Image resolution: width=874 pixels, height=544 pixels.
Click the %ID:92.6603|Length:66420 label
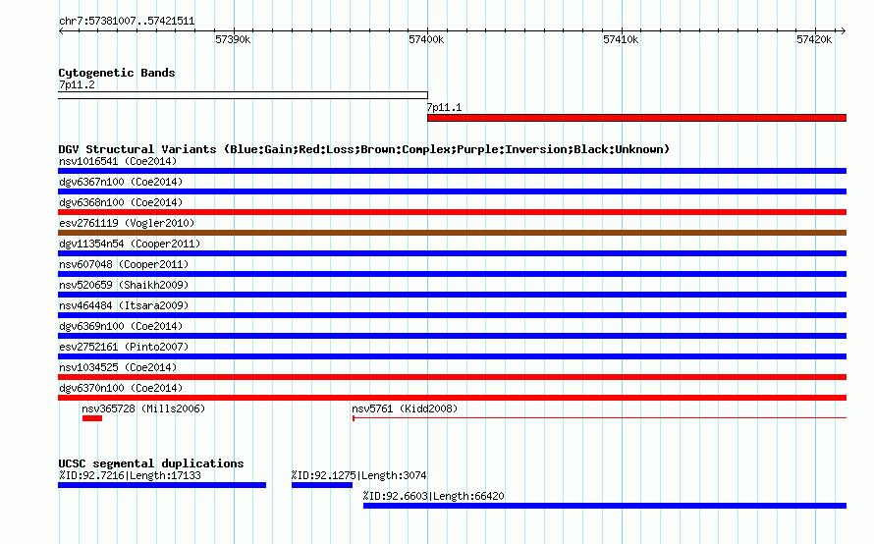pos(434,496)
